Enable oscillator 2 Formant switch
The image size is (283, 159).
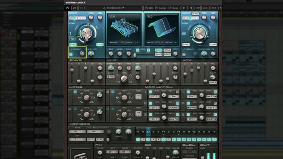point(184,54)
